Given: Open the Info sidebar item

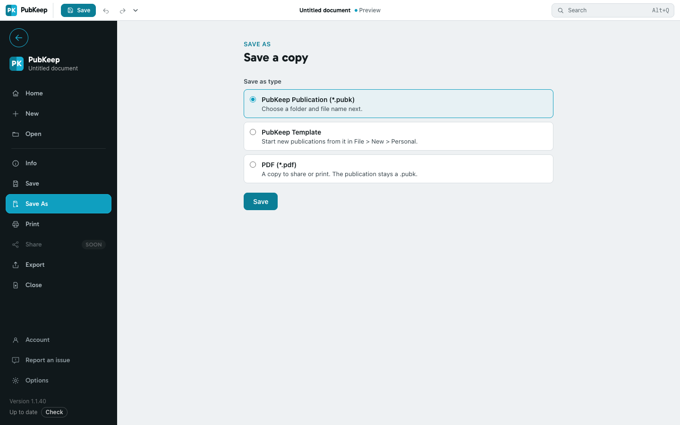Looking at the screenshot, I should (59, 163).
